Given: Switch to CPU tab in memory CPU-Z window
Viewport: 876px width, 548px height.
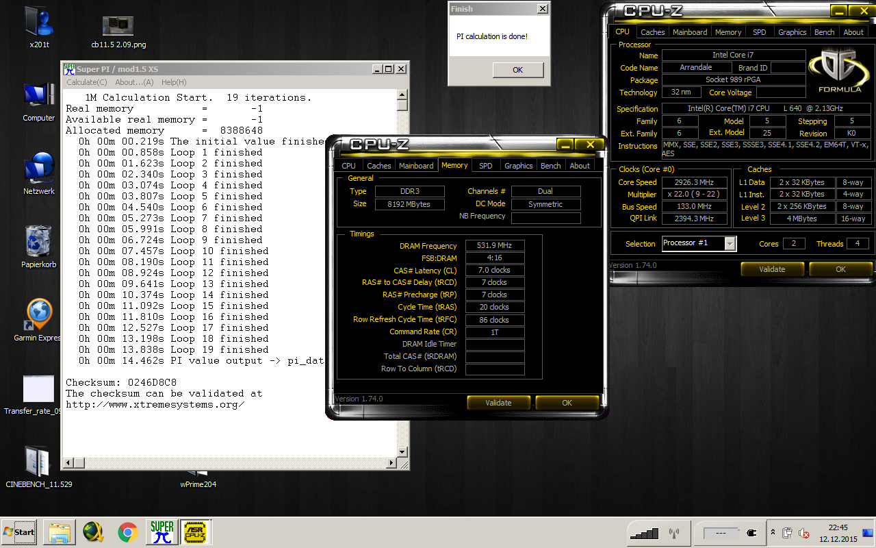Looking at the screenshot, I should coord(348,166).
